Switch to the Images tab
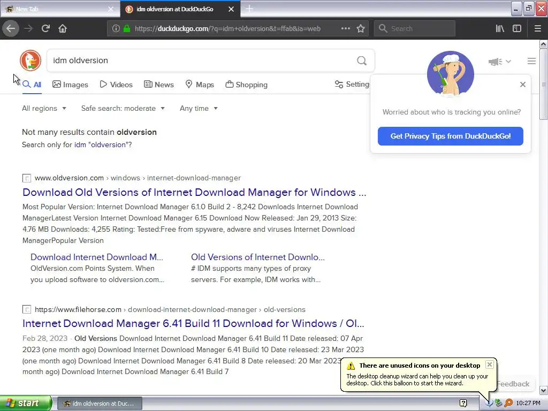 pos(70,85)
